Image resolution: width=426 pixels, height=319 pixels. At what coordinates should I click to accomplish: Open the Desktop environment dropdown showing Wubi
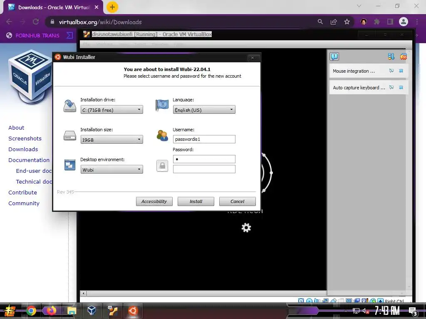tap(111, 169)
